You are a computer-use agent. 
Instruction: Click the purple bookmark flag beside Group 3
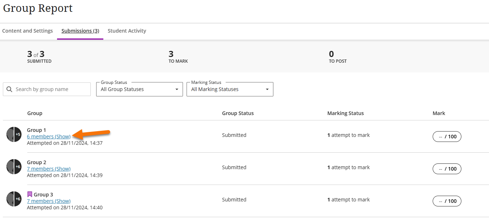pos(29,194)
